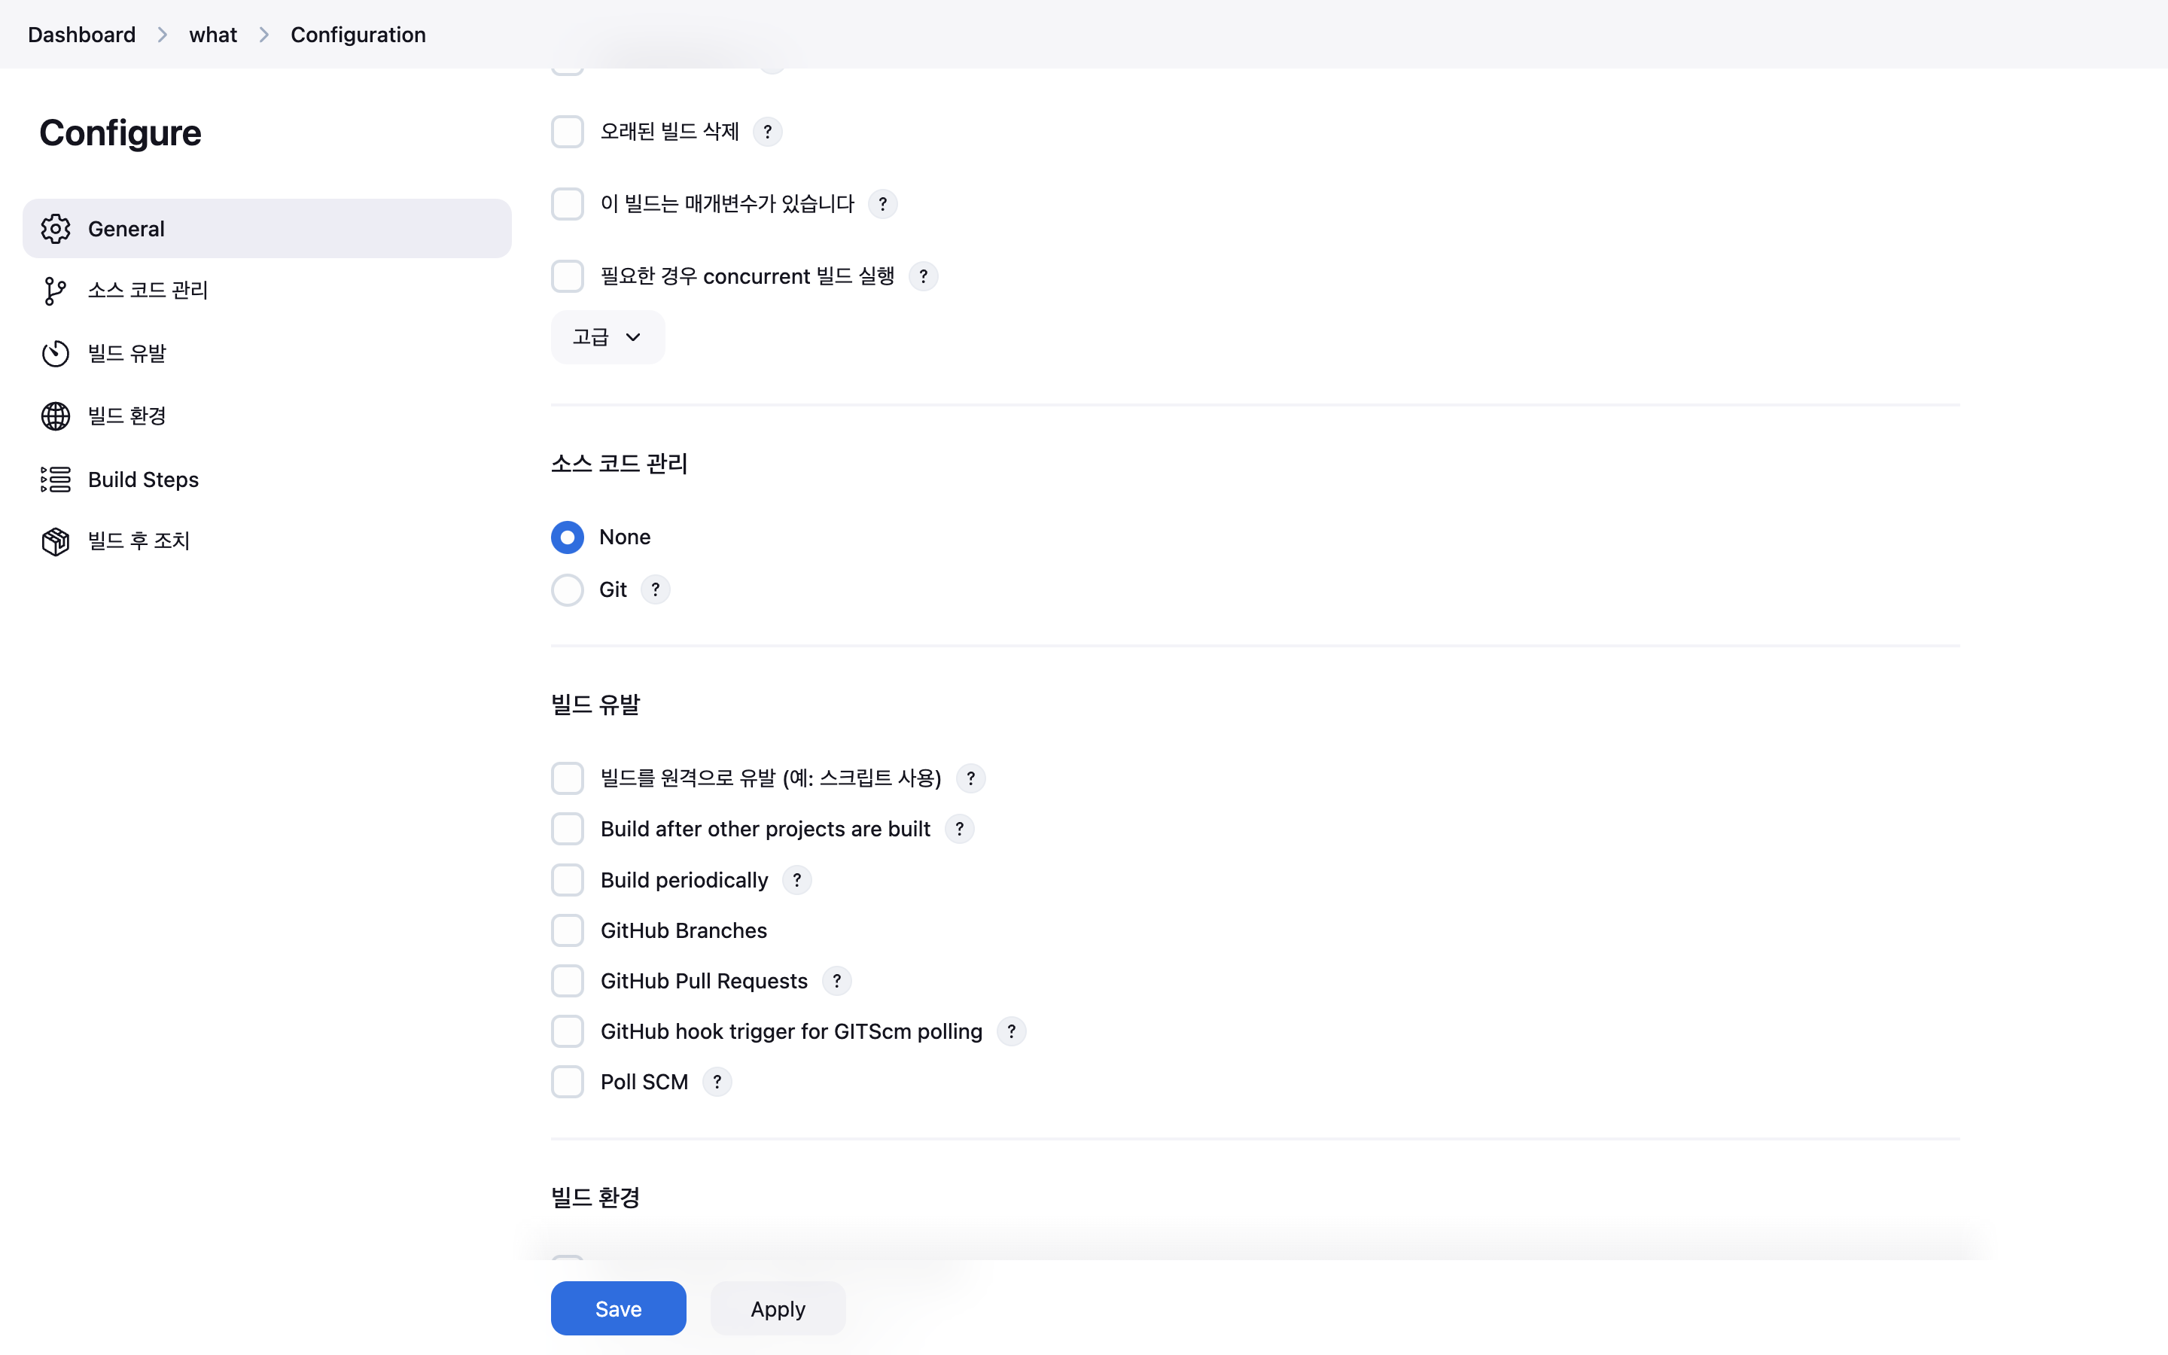2168x1355 pixels.
Task: Click the Apply button
Action: click(778, 1308)
